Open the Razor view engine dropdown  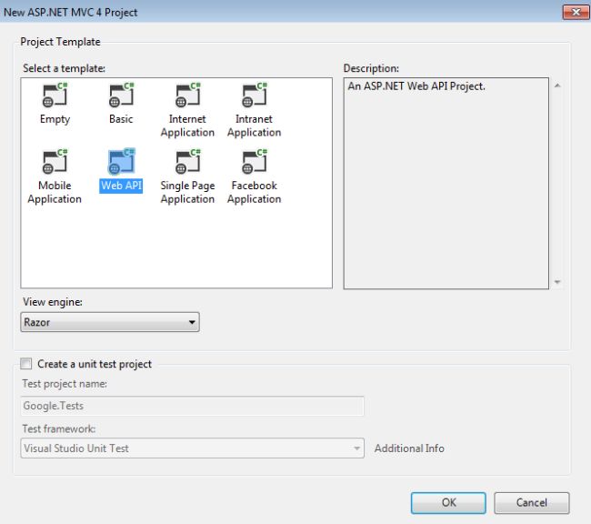pyautogui.click(x=110, y=322)
